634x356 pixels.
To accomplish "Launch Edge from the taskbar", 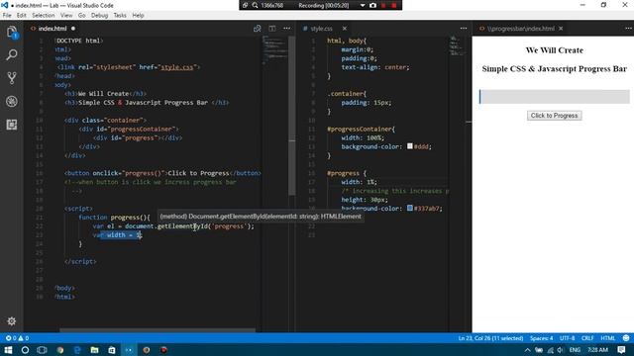I will (x=77, y=350).
